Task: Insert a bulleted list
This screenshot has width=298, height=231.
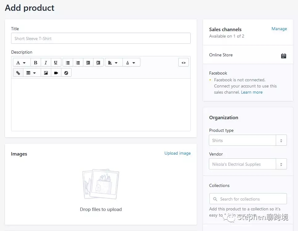Action: [68, 62]
